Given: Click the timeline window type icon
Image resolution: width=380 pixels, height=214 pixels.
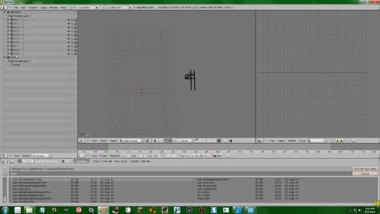Looking at the screenshot, I should 82,156.
